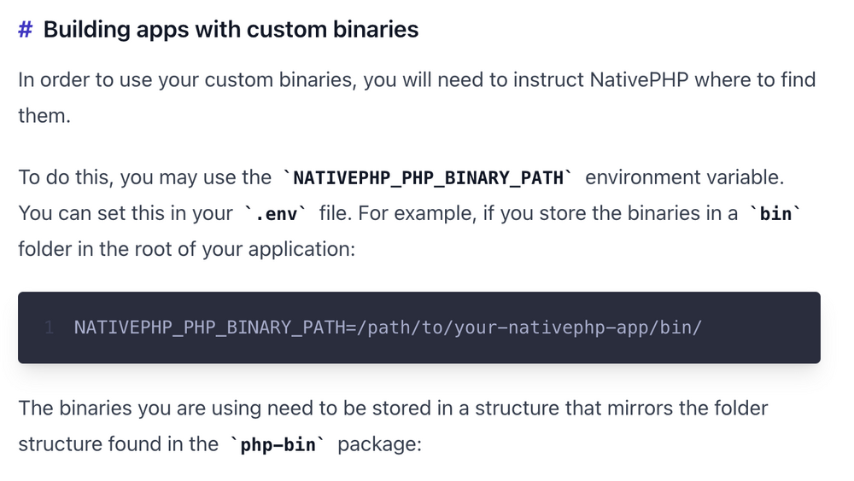This screenshot has height=481, width=854.
Task: Click the inline `php-bin` package name
Action: pyautogui.click(x=278, y=444)
